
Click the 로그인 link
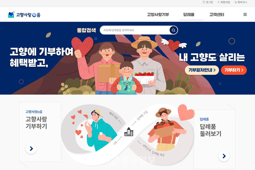click(x=209, y=2)
